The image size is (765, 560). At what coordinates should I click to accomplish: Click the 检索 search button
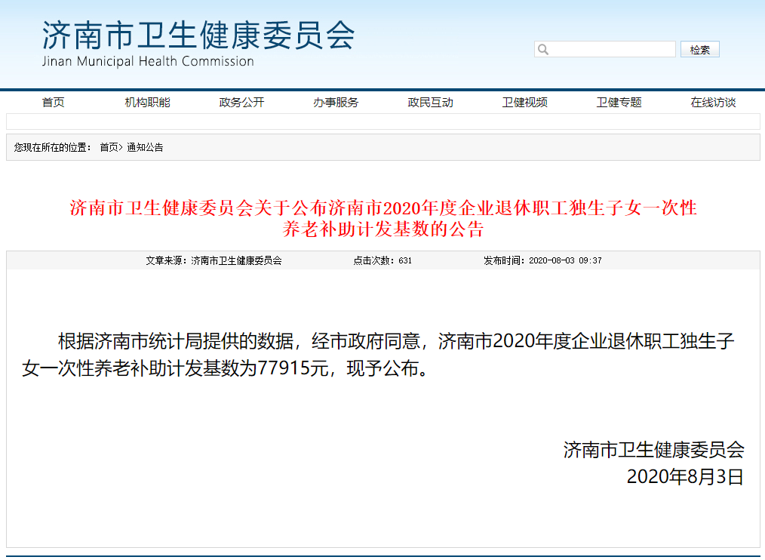pos(699,49)
